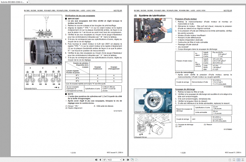
Task: Click the oil filter exploded diagram
Action: pos(153,126)
